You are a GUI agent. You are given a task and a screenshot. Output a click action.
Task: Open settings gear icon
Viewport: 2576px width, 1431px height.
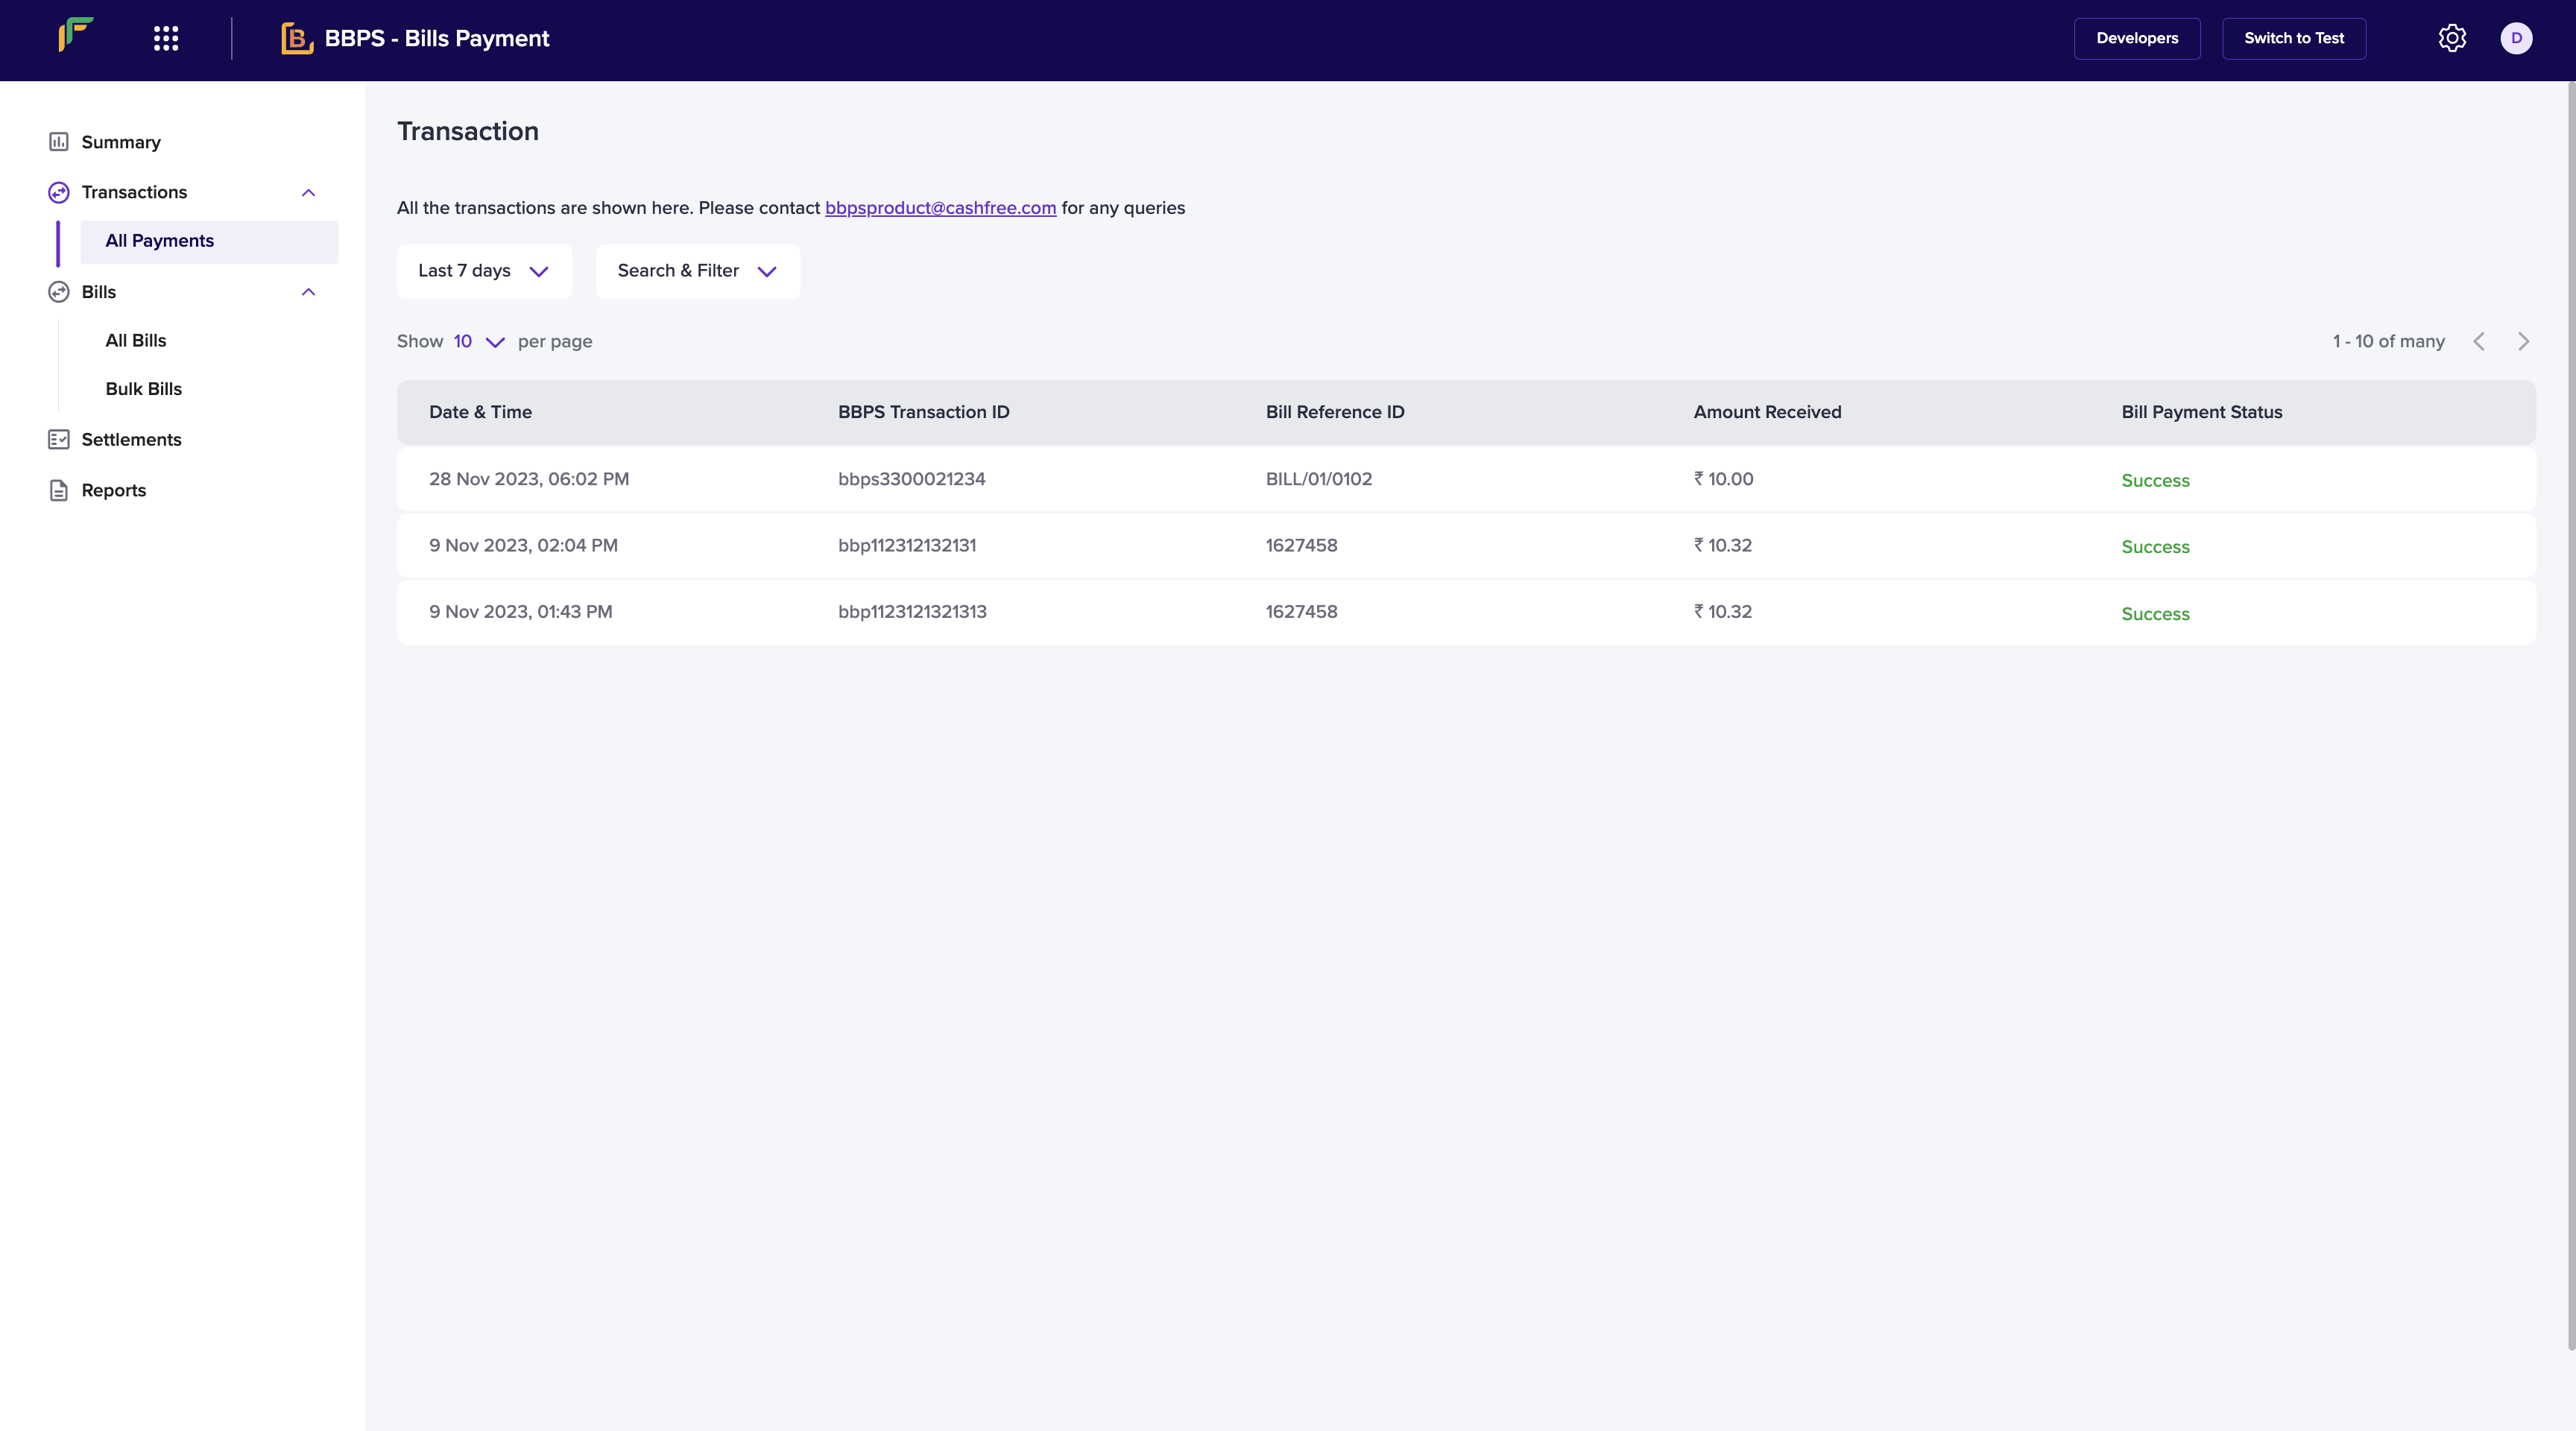coord(2451,38)
